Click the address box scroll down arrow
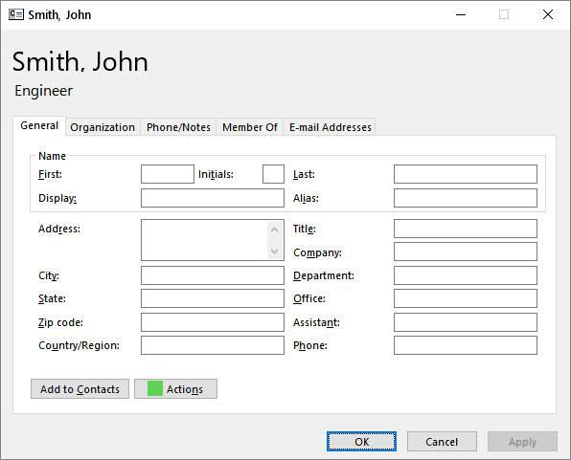 coord(275,251)
